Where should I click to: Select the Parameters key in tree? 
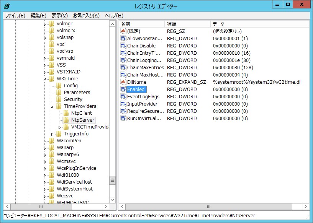pyautogui.click(x=77, y=93)
